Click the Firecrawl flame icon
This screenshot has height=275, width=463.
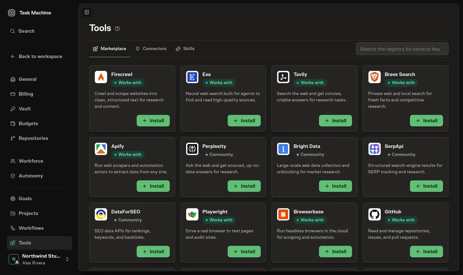pos(101,77)
